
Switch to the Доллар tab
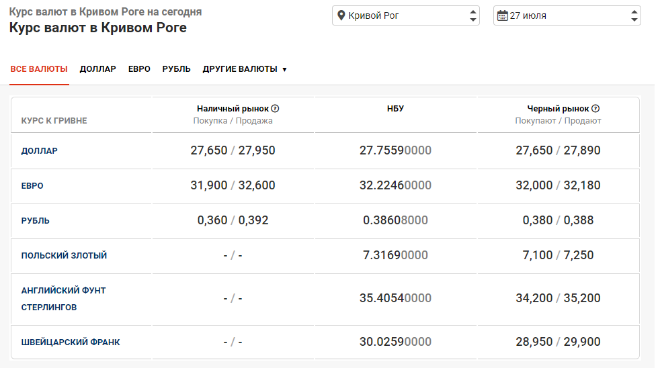pyautogui.click(x=97, y=69)
